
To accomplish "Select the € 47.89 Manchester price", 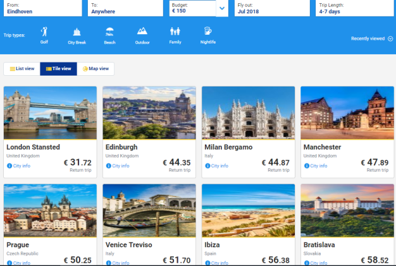I will click(374, 162).
